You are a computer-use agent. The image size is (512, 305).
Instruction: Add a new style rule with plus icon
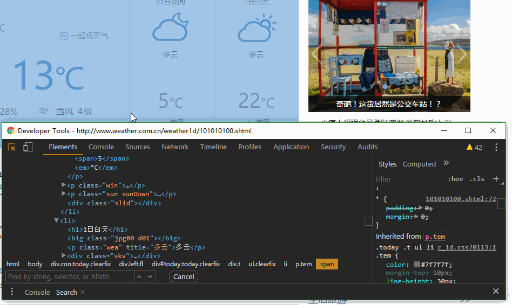click(496, 178)
